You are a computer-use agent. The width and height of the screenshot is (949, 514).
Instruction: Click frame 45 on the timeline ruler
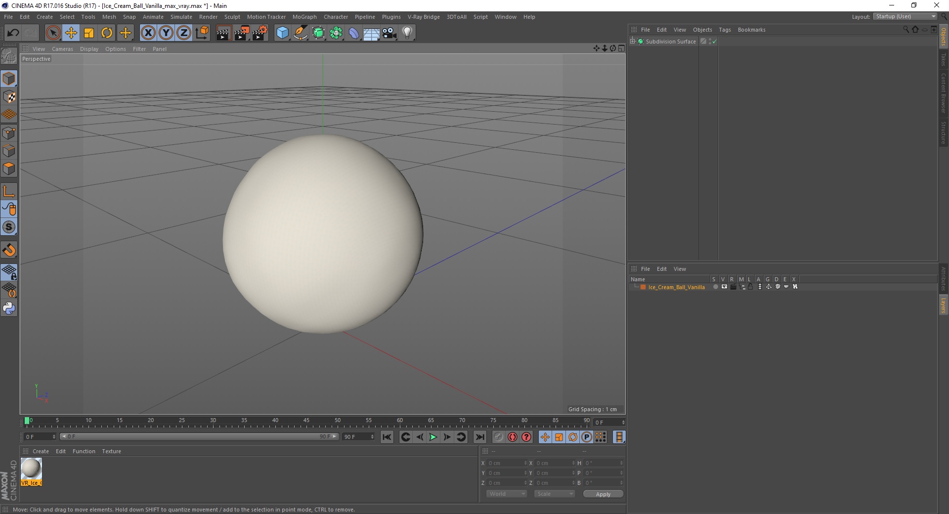306,421
